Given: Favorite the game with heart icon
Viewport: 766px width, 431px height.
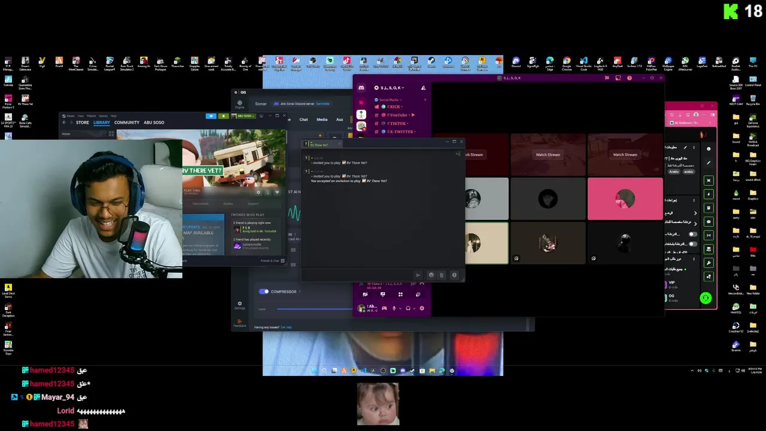Looking at the screenshot, I should coord(276,192).
